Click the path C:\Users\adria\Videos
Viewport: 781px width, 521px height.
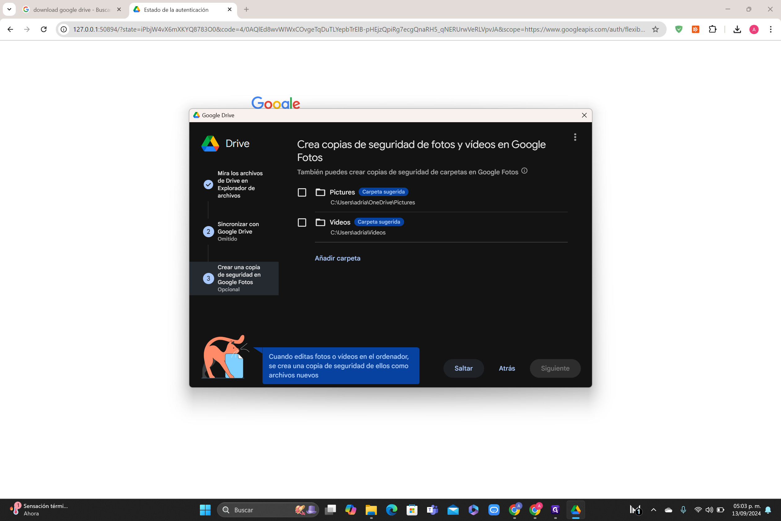click(x=358, y=233)
